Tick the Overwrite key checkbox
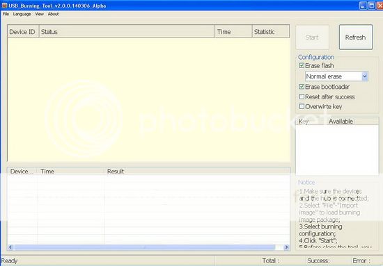The width and height of the screenshot is (383, 266). tap(302, 106)
